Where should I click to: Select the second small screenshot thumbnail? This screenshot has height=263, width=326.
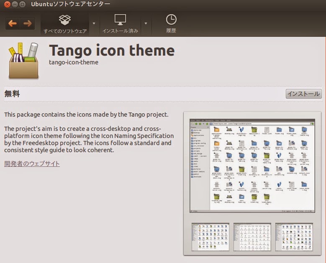(252, 237)
